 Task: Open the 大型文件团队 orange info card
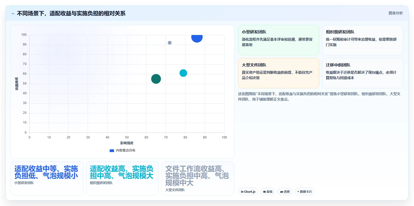(x=279, y=73)
